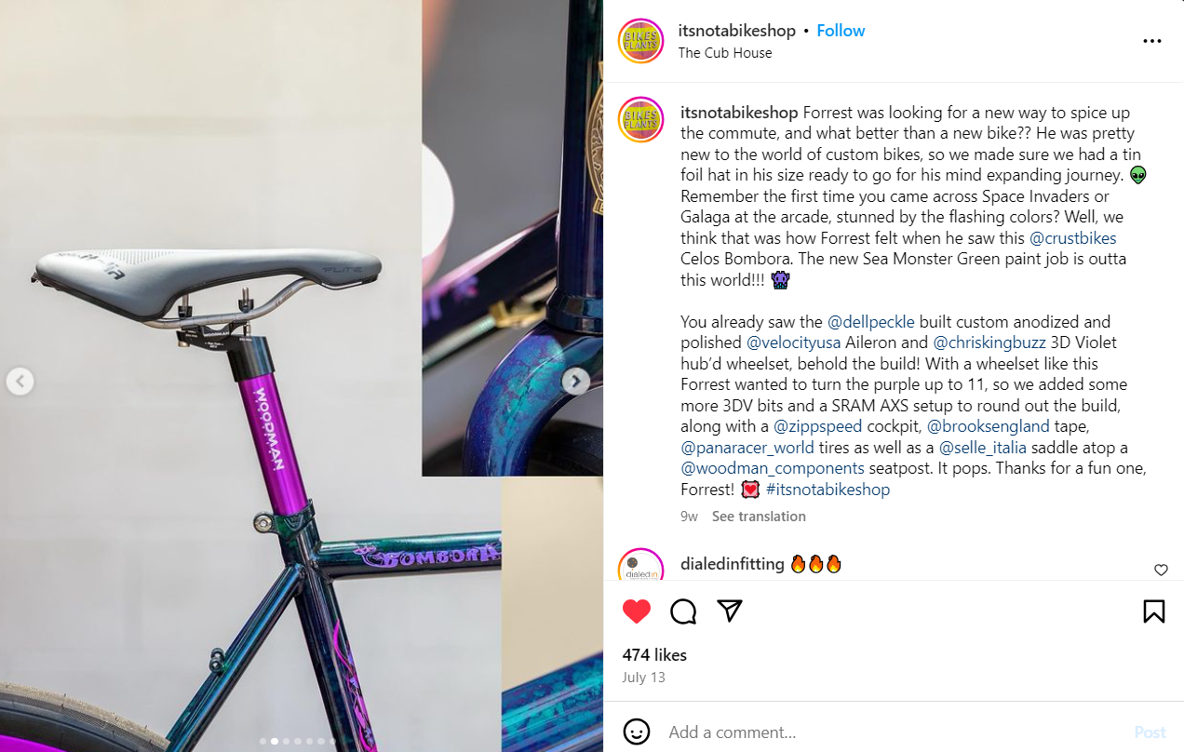Like the dialedinfitting comment heart
The height and width of the screenshot is (752, 1184).
coord(1161,570)
